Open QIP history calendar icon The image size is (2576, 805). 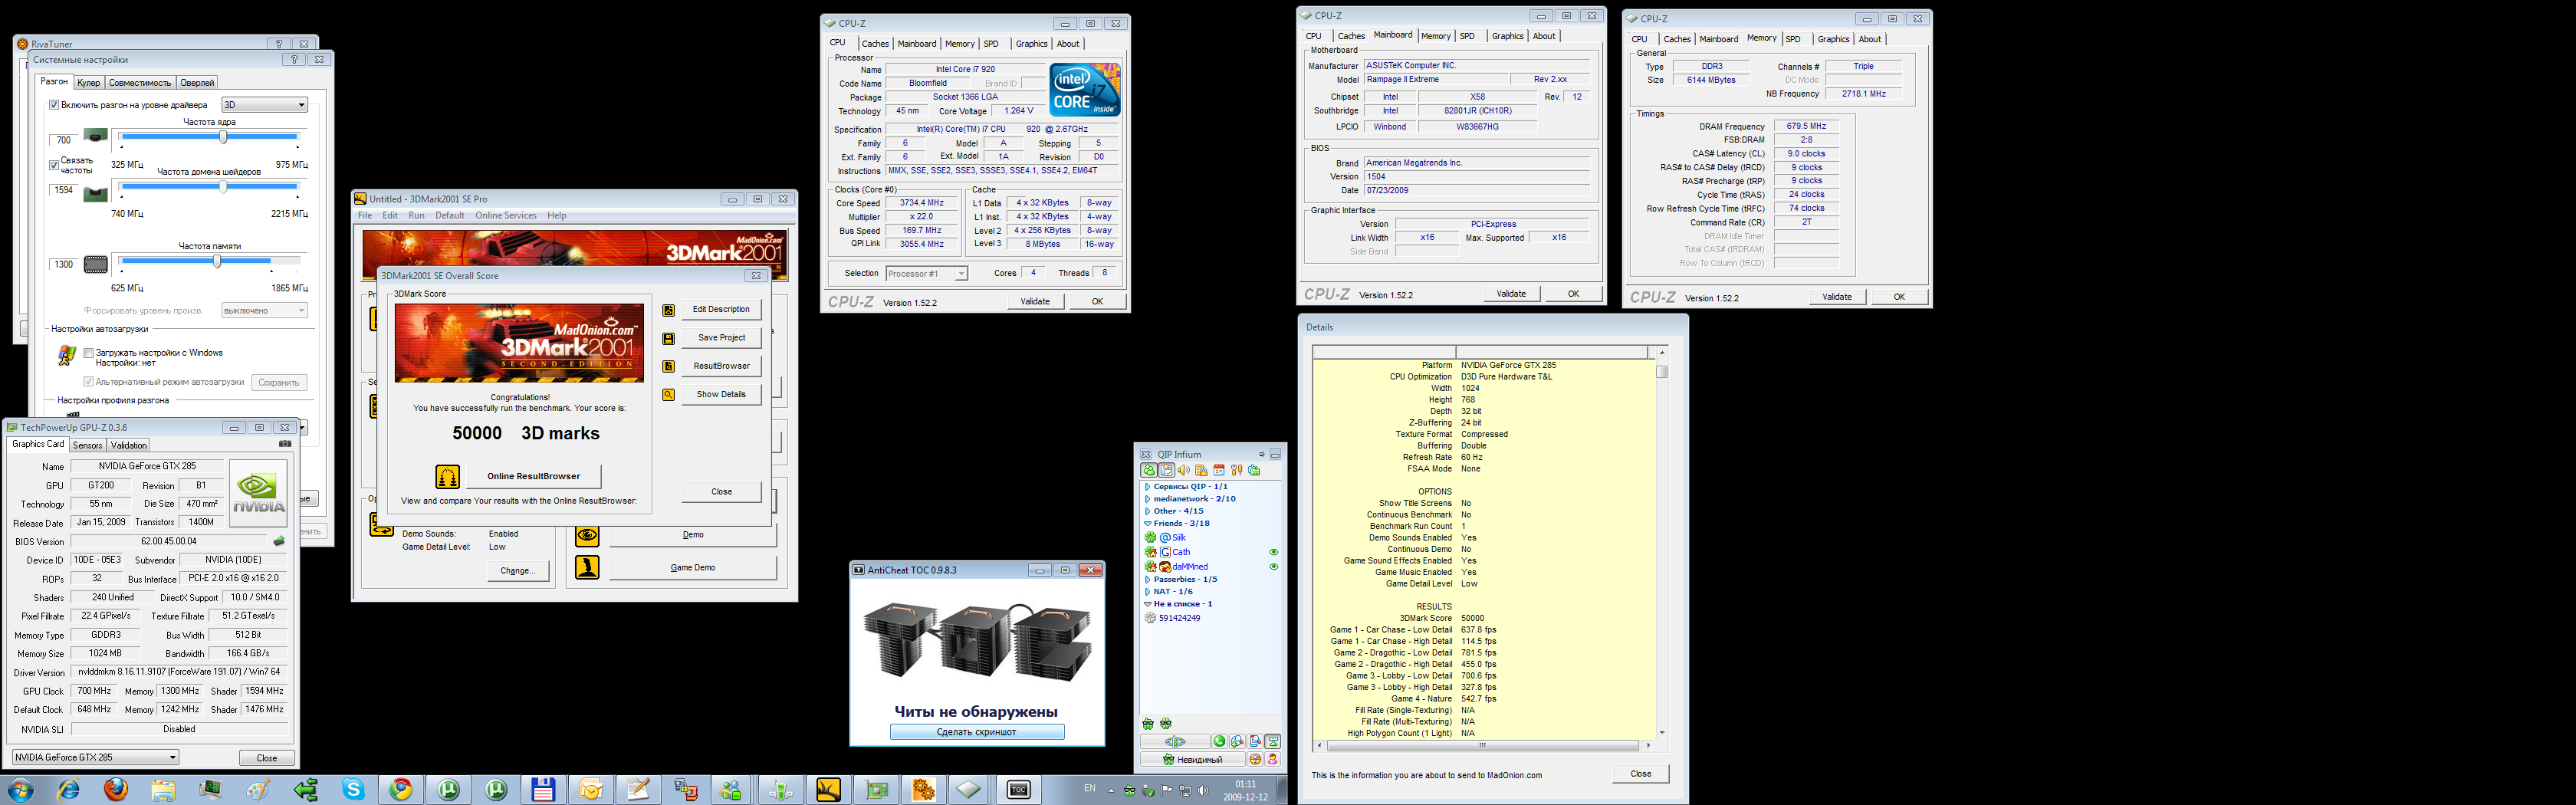(x=1219, y=470)
